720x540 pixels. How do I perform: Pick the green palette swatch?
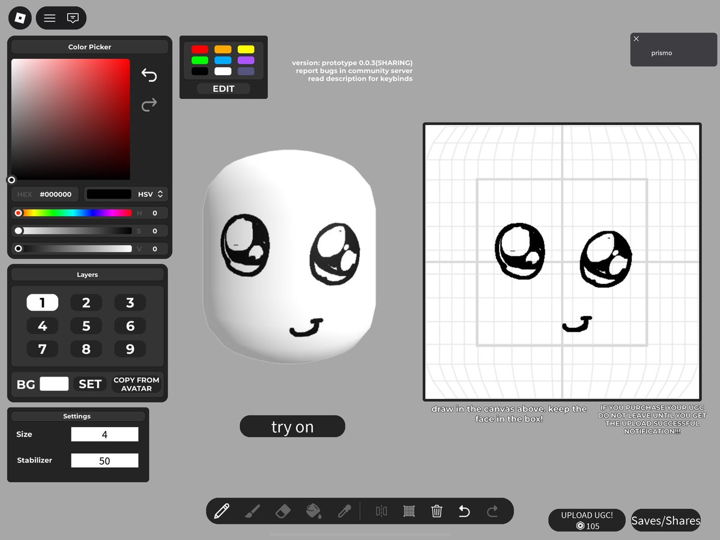200,60
